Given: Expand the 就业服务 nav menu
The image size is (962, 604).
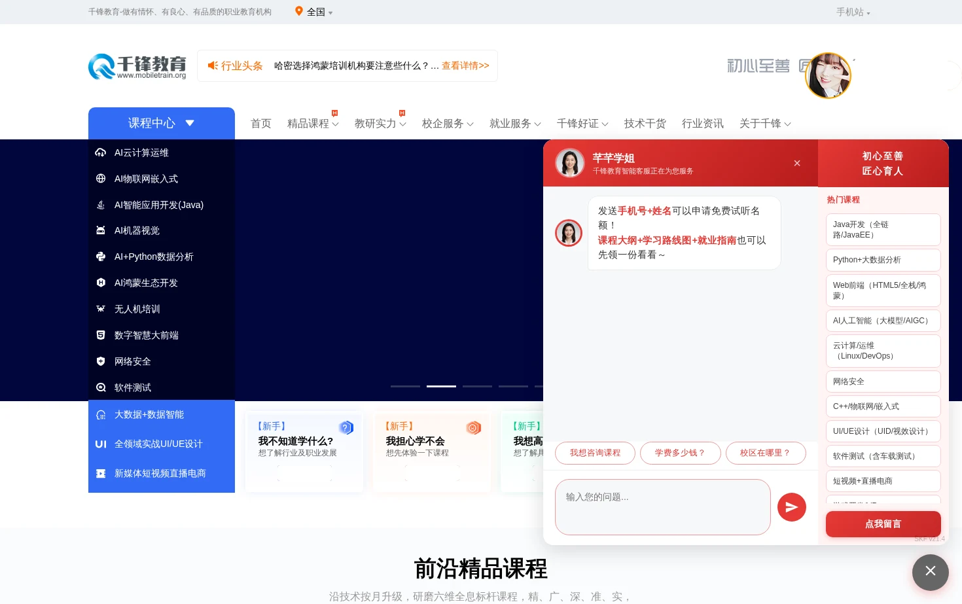Looking at the screenshot, I should pyautogui.click(x=515, y=123).
